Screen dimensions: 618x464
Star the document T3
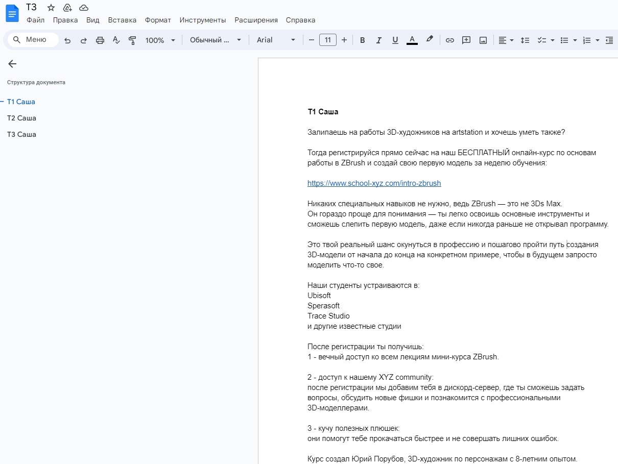[x=51, y=8]
